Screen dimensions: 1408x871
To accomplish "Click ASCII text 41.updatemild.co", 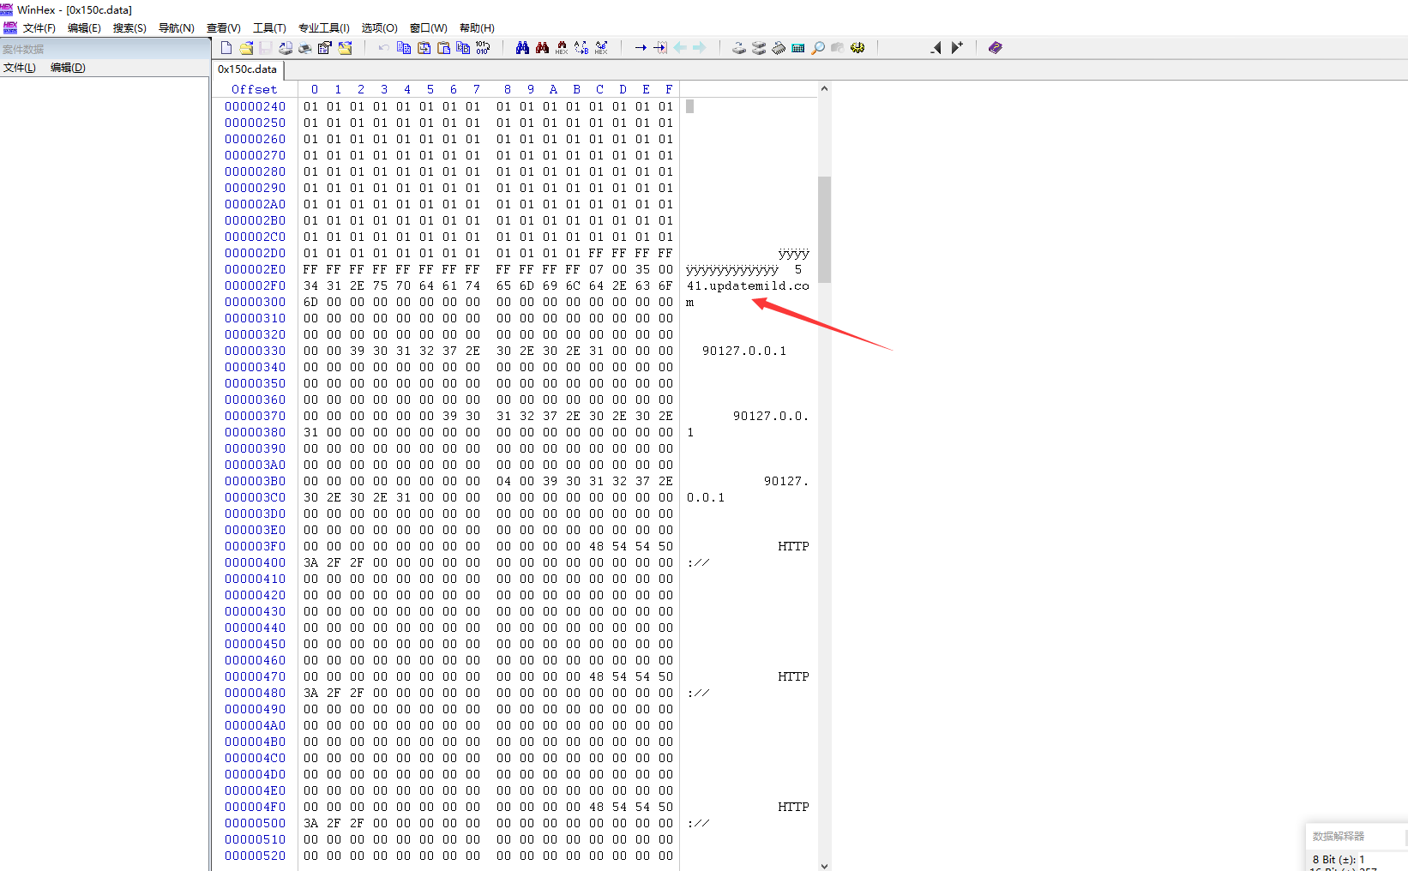I will pyautogui.click(x=748, y=285).
